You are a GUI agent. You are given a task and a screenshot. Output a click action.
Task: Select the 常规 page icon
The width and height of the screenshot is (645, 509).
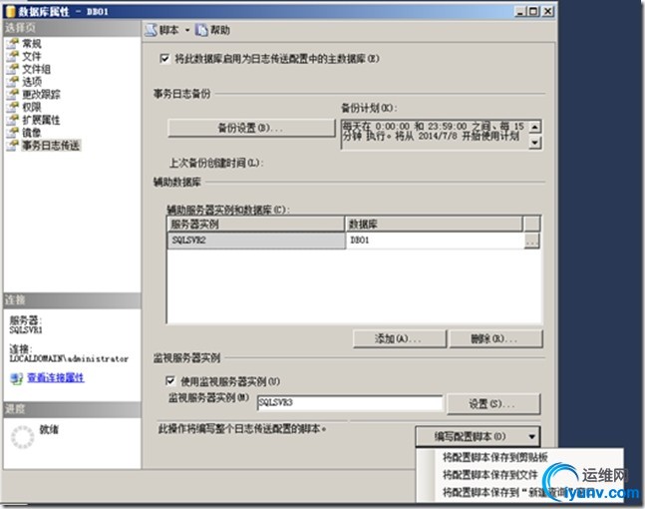point(13,44)
